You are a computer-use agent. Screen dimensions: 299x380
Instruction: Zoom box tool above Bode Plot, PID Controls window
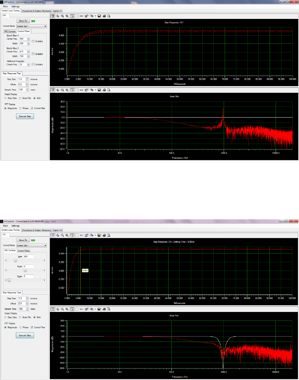(77, 309)
